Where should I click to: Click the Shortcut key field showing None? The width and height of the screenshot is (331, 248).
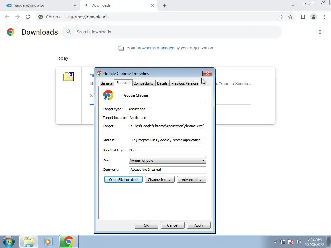pyautogui.click(x=167, y=150)
